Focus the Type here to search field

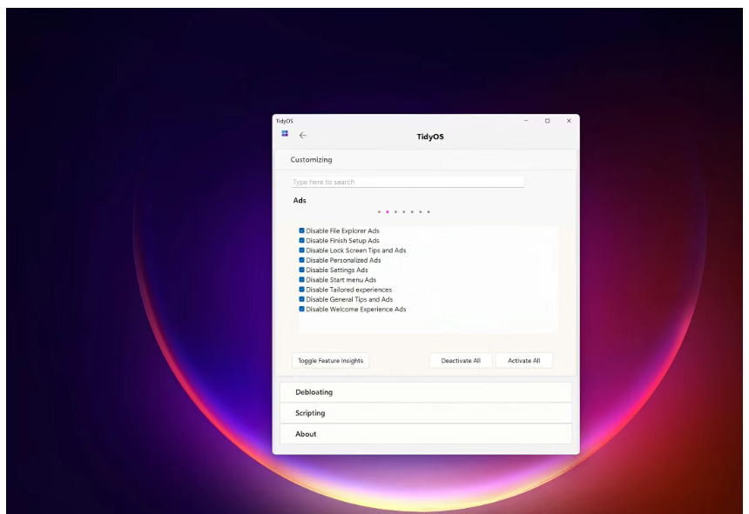408,182
